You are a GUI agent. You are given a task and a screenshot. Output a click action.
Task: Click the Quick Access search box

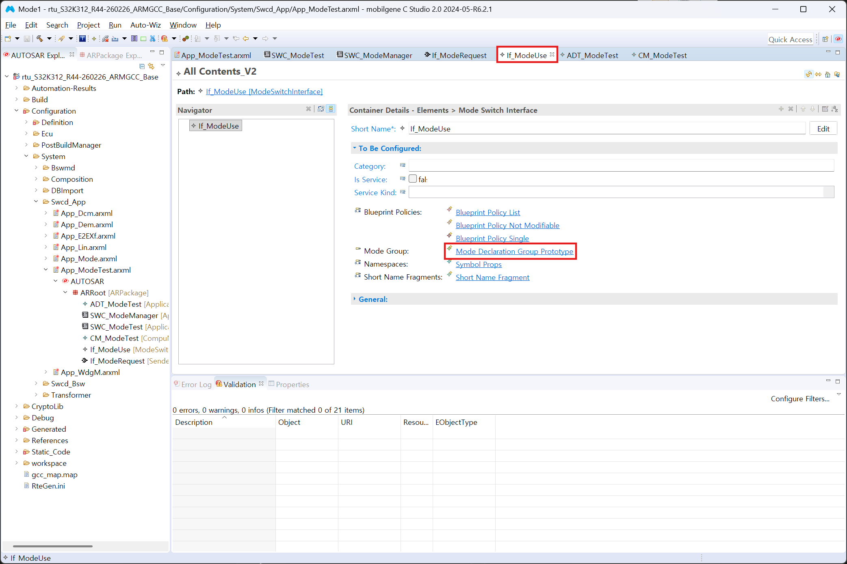pyautogui.click(x=790, y=39)
